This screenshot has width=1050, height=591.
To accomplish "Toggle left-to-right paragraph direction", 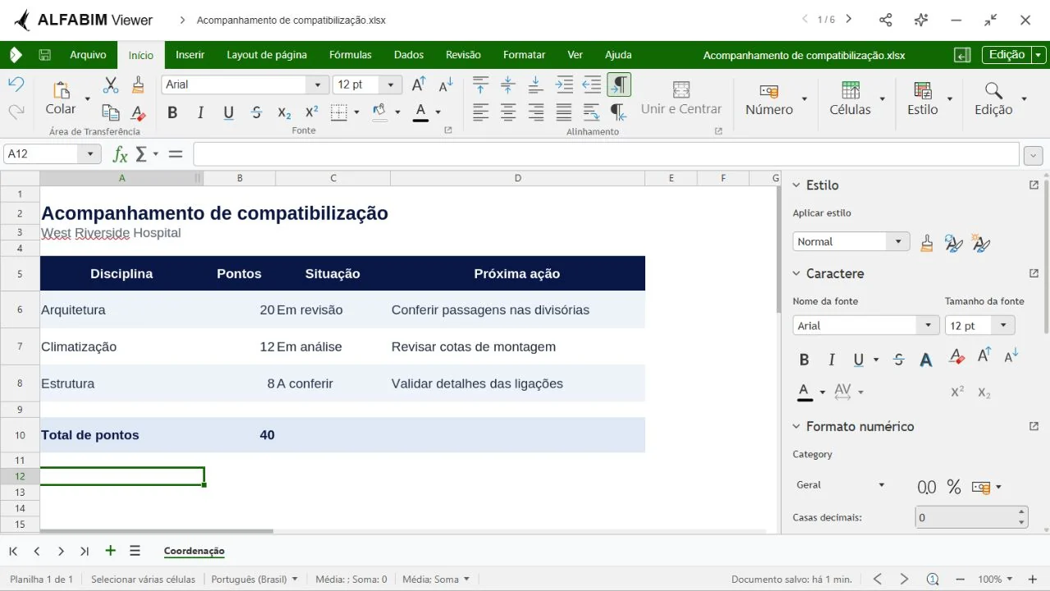I will (x=619, y=85).
